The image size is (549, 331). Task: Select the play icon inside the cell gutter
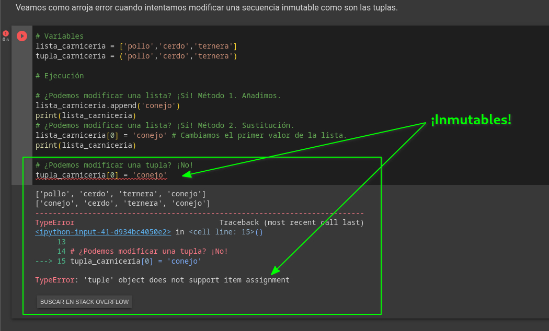pyautogui.click(x=21, y=36)
